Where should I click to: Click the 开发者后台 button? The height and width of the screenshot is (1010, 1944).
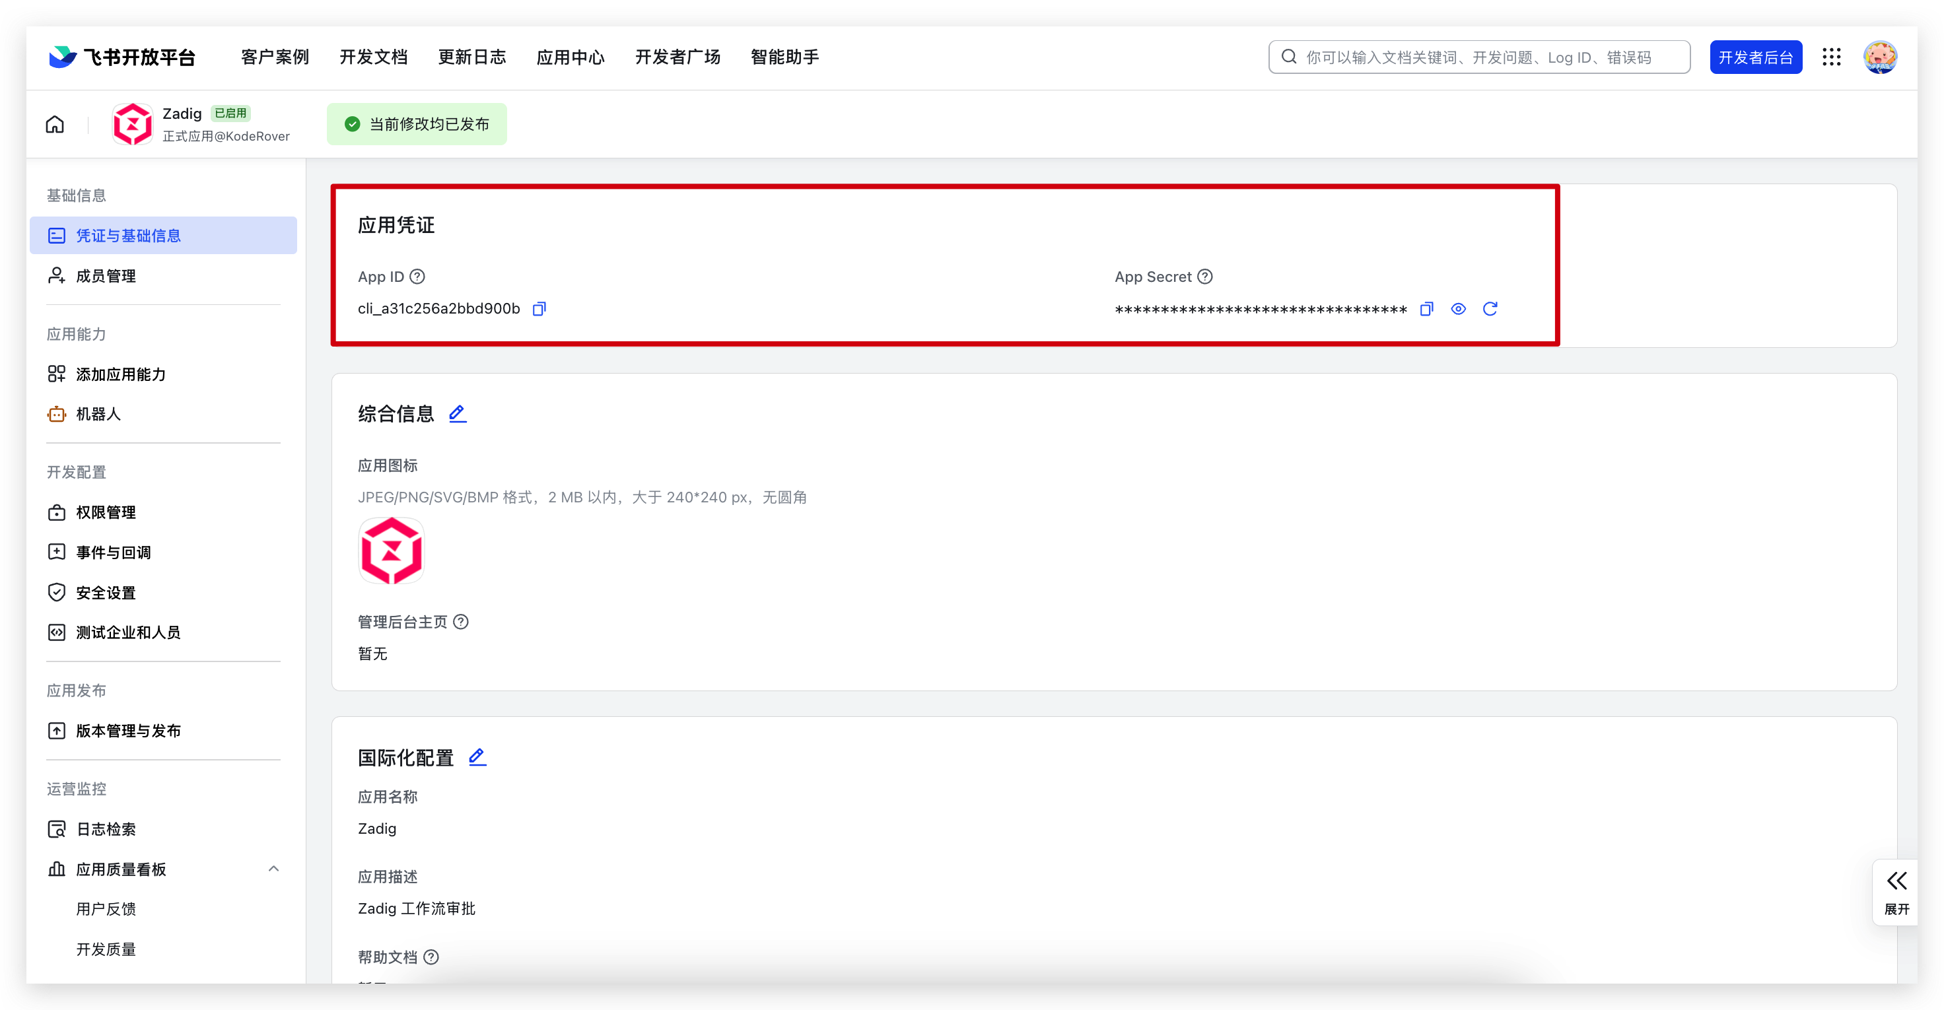tap(1755, 57)
